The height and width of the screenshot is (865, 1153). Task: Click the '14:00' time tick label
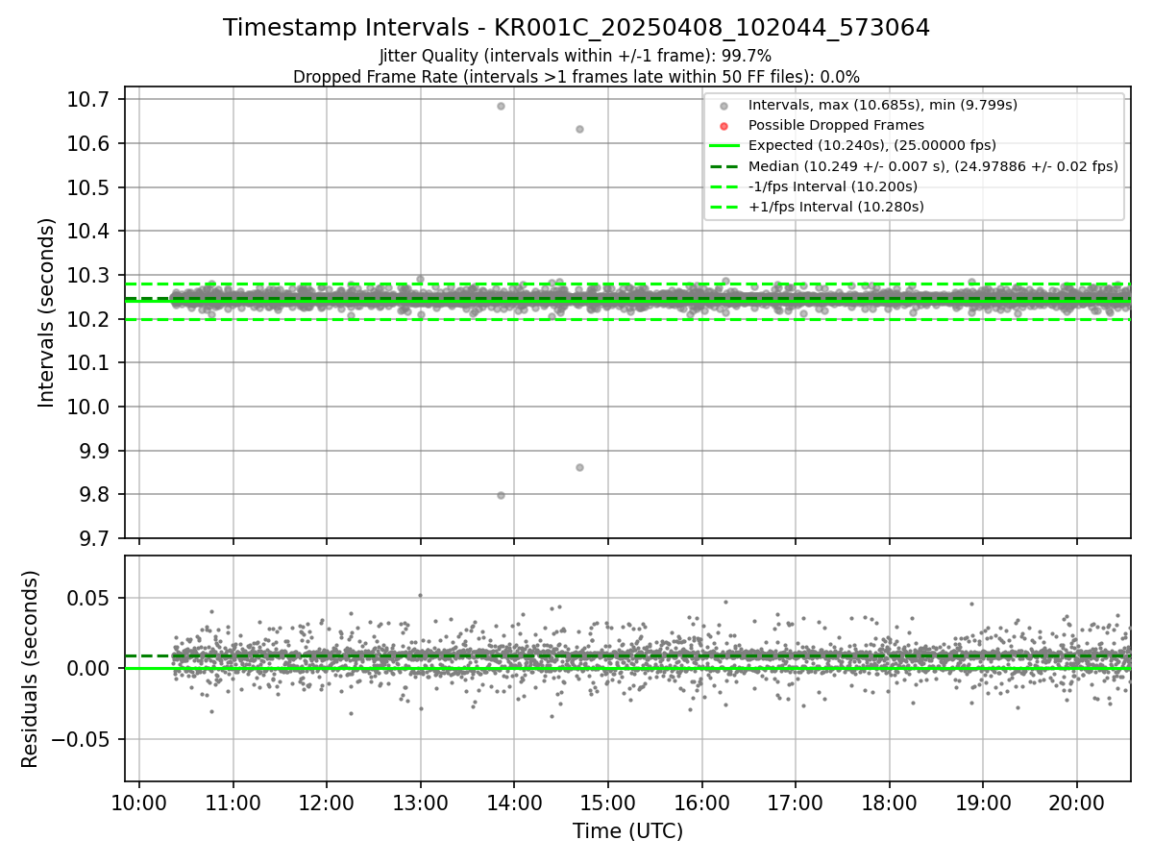[514, 802]
